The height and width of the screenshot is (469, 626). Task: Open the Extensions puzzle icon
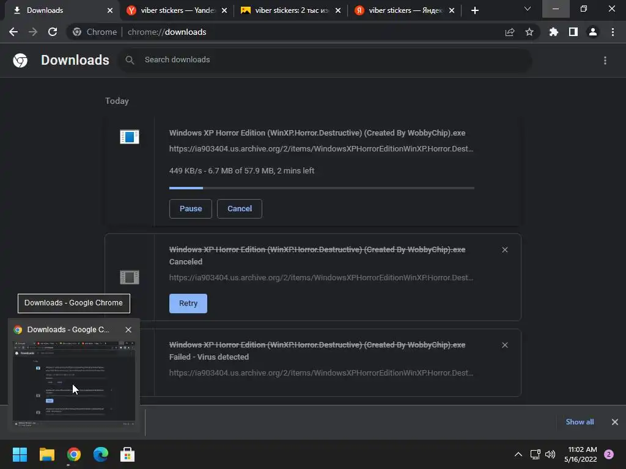click(x=553, y=32)
